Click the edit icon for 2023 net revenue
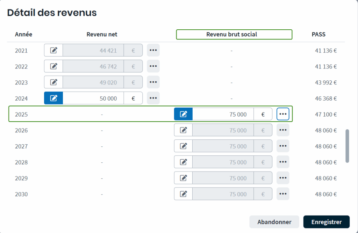The width and height of the screenshot is (358, 233). pyautogui.click(x=53, y=82)
